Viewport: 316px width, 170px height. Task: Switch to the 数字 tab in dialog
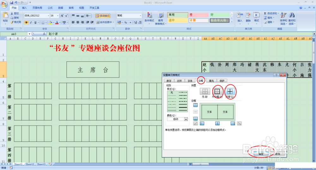(x=169, y=81)
